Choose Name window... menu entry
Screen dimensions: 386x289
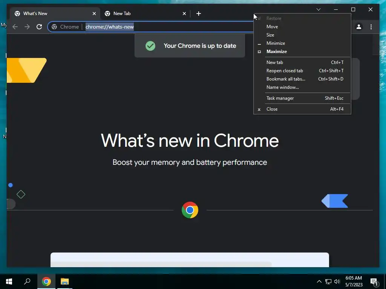tap(302, 87)
